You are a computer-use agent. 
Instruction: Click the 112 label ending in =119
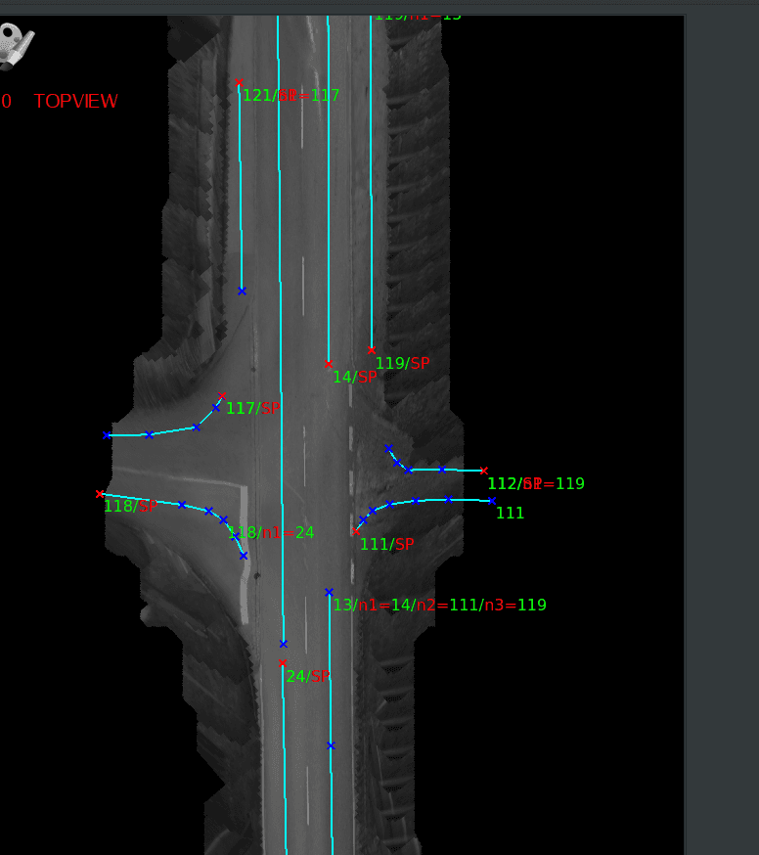coord(536,483)
